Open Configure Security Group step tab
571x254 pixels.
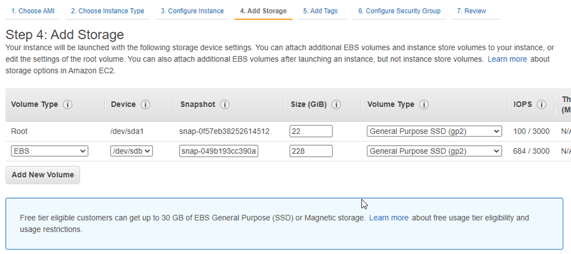click(x=399, y=11)
